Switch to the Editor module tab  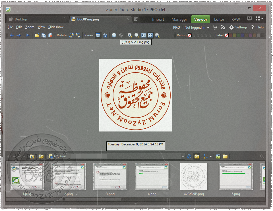[219, 20]
